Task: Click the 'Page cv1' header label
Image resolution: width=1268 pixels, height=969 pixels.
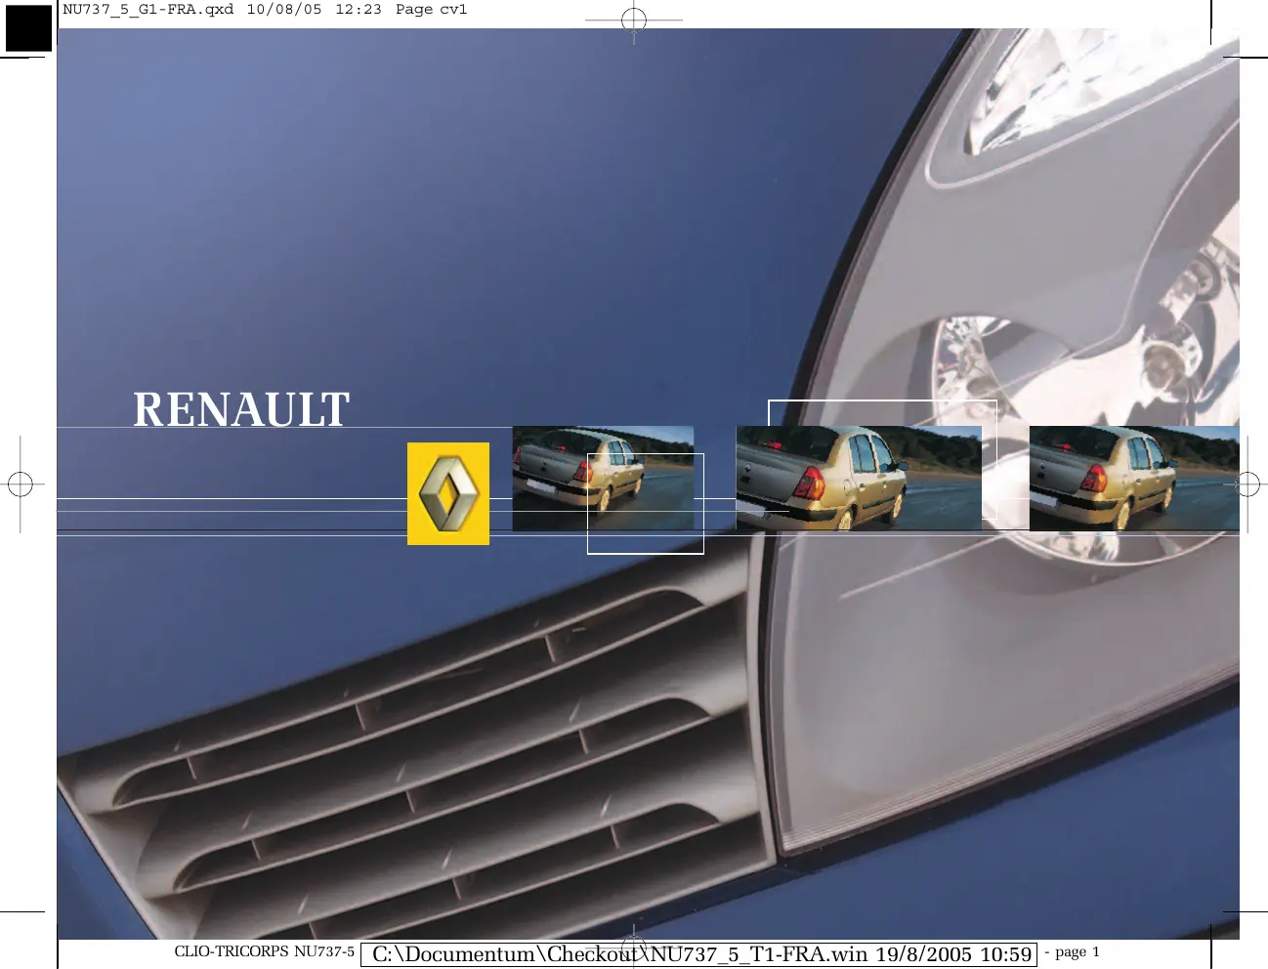Action: point(431,10)
